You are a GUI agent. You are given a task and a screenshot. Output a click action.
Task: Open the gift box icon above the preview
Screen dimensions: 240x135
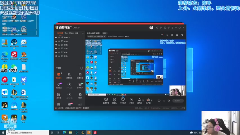pyautogui.click(x=162, y=35)
